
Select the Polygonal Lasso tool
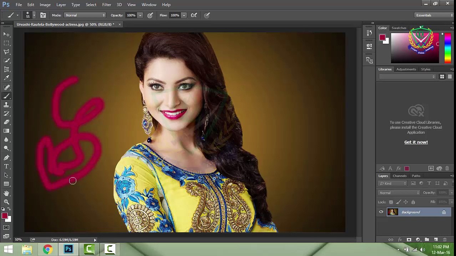click(x=6, y=52)
